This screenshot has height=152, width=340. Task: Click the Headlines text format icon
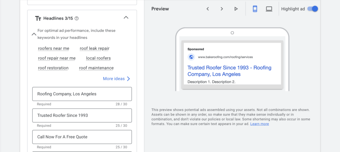(38, 19)
